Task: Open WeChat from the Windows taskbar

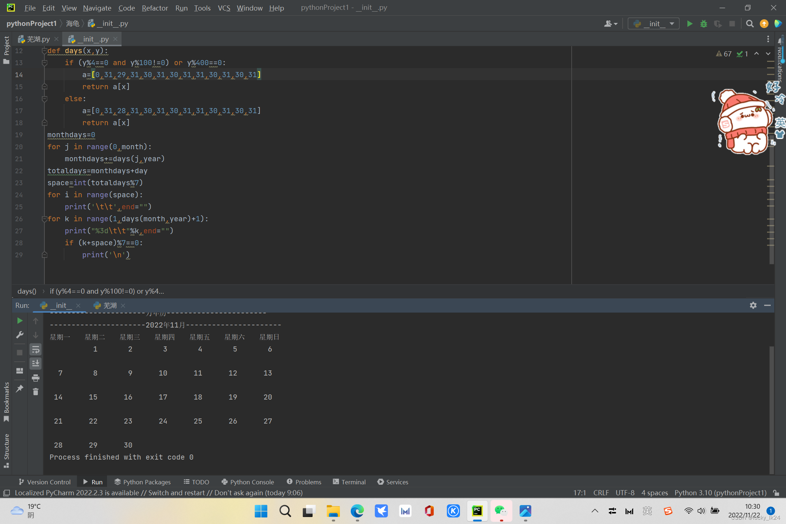Action: click(501, 511)
